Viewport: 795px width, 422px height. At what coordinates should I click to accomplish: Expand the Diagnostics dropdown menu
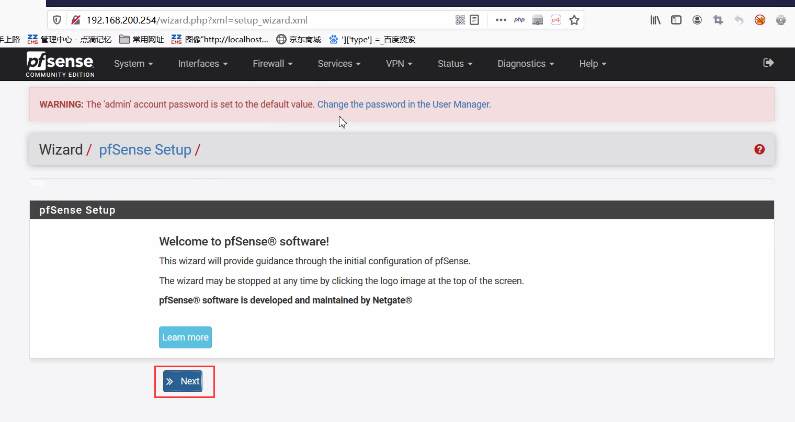pyautogui.click(x=526, y=64)
